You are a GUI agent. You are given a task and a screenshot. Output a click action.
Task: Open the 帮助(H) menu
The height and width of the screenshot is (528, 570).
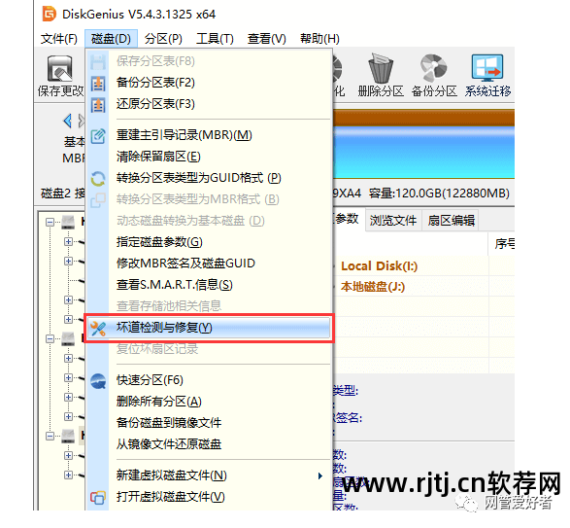[x=319, y=39]
